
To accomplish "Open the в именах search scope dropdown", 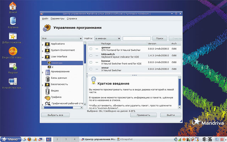I will (107, 38).
